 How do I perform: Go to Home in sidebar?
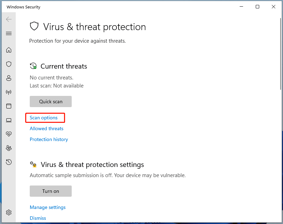point(9,50)
